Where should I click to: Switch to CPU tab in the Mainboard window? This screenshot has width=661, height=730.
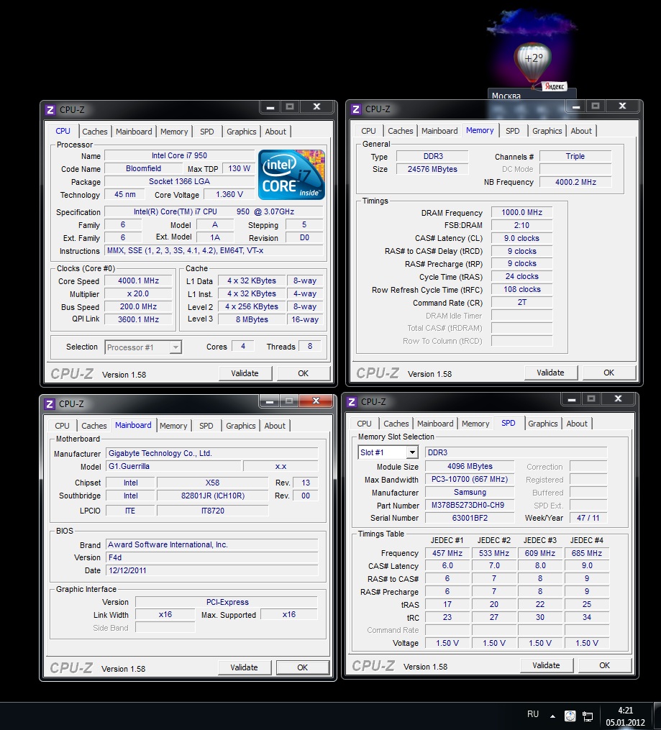(62, 426)
